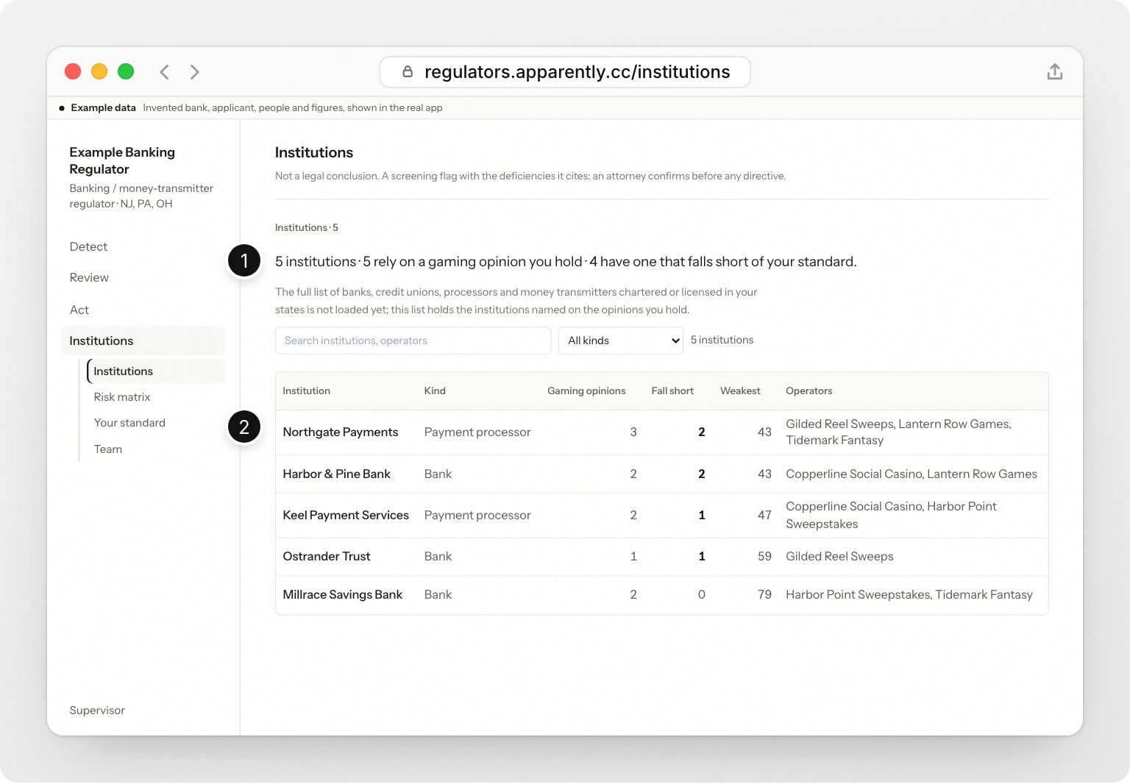
Task: Open the Risk matrix sub-item
Action: point(122,397)
